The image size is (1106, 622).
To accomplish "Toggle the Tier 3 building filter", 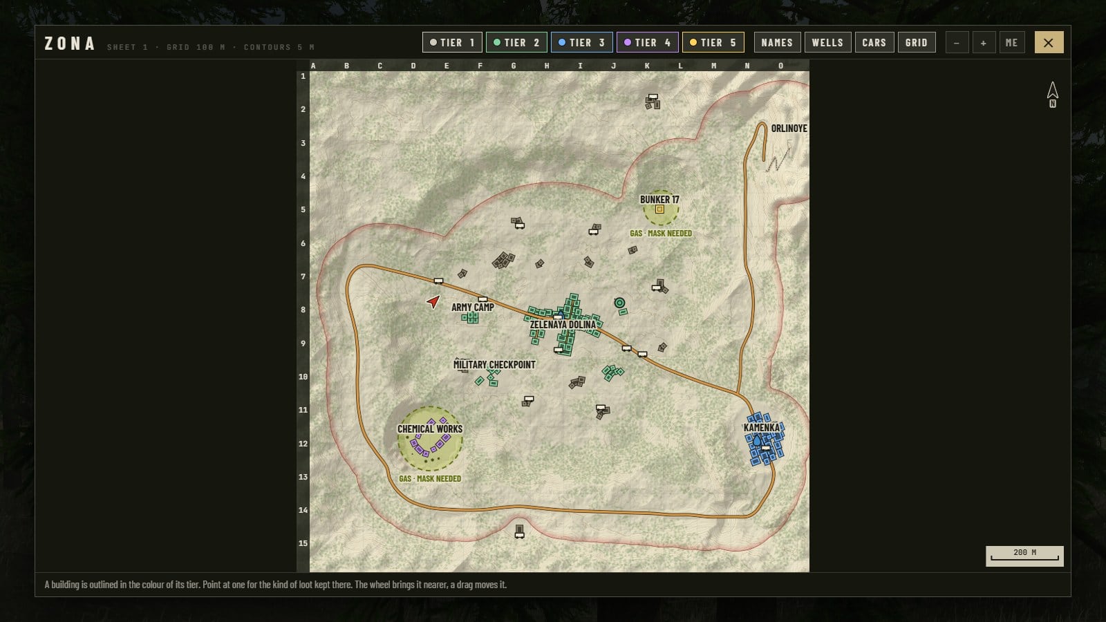I will click(x=582, y=43).
